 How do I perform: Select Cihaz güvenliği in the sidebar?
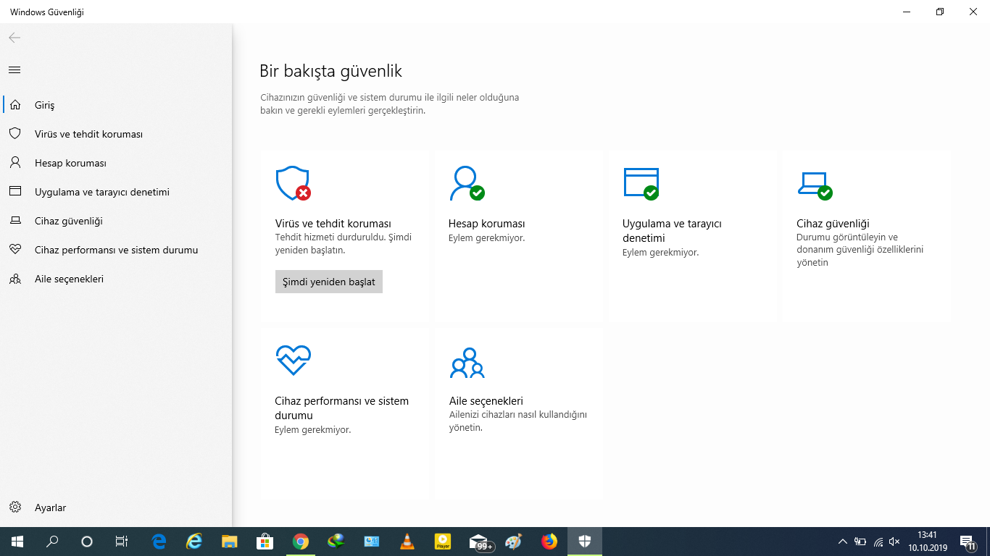click(x=69, y=221)
